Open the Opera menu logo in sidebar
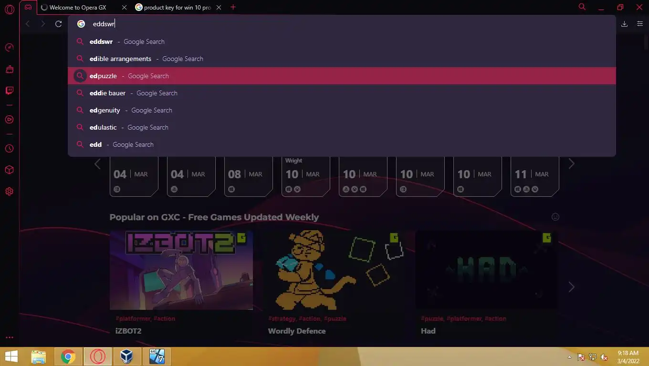 click(x=9, y=9)
